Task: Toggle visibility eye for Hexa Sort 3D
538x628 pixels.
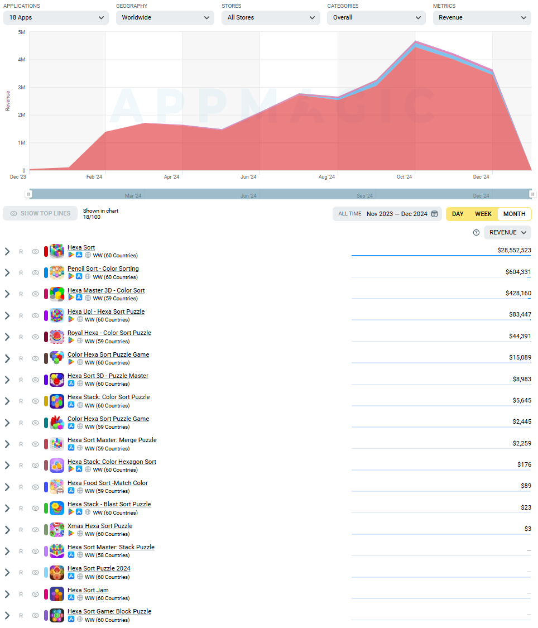Action: 35,380
